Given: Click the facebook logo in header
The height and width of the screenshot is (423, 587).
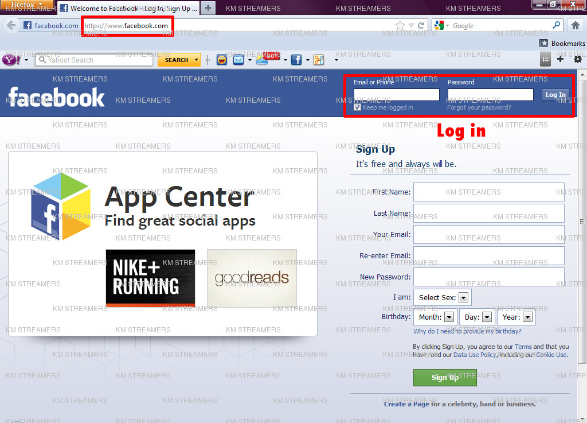Looking at the screenshot, I should tap(56, 97).
